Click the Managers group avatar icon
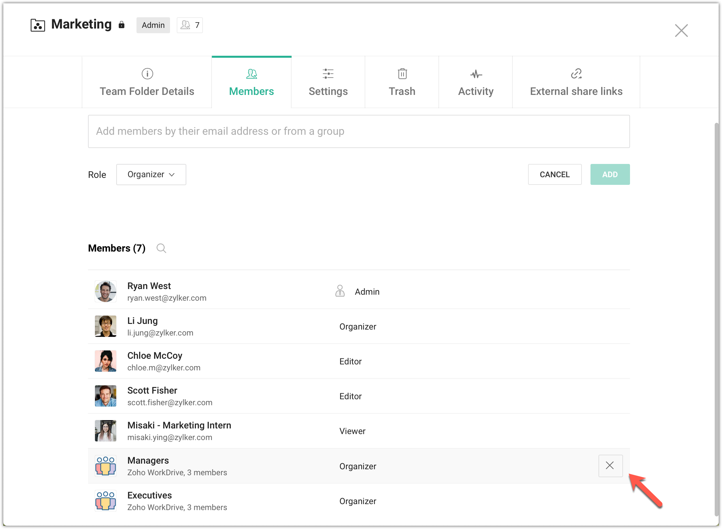The width and height of the screenshot is (722, 529). click(105, 466)
